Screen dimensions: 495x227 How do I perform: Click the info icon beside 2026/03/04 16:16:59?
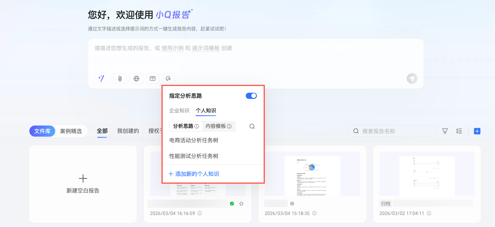click(x=200, y=213)
